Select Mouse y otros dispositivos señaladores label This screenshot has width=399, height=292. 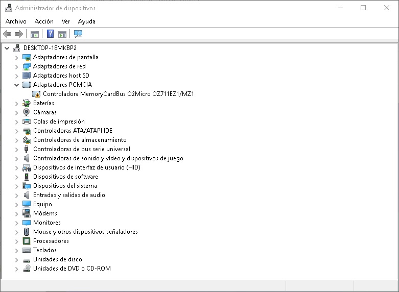(x=85, y=232)
